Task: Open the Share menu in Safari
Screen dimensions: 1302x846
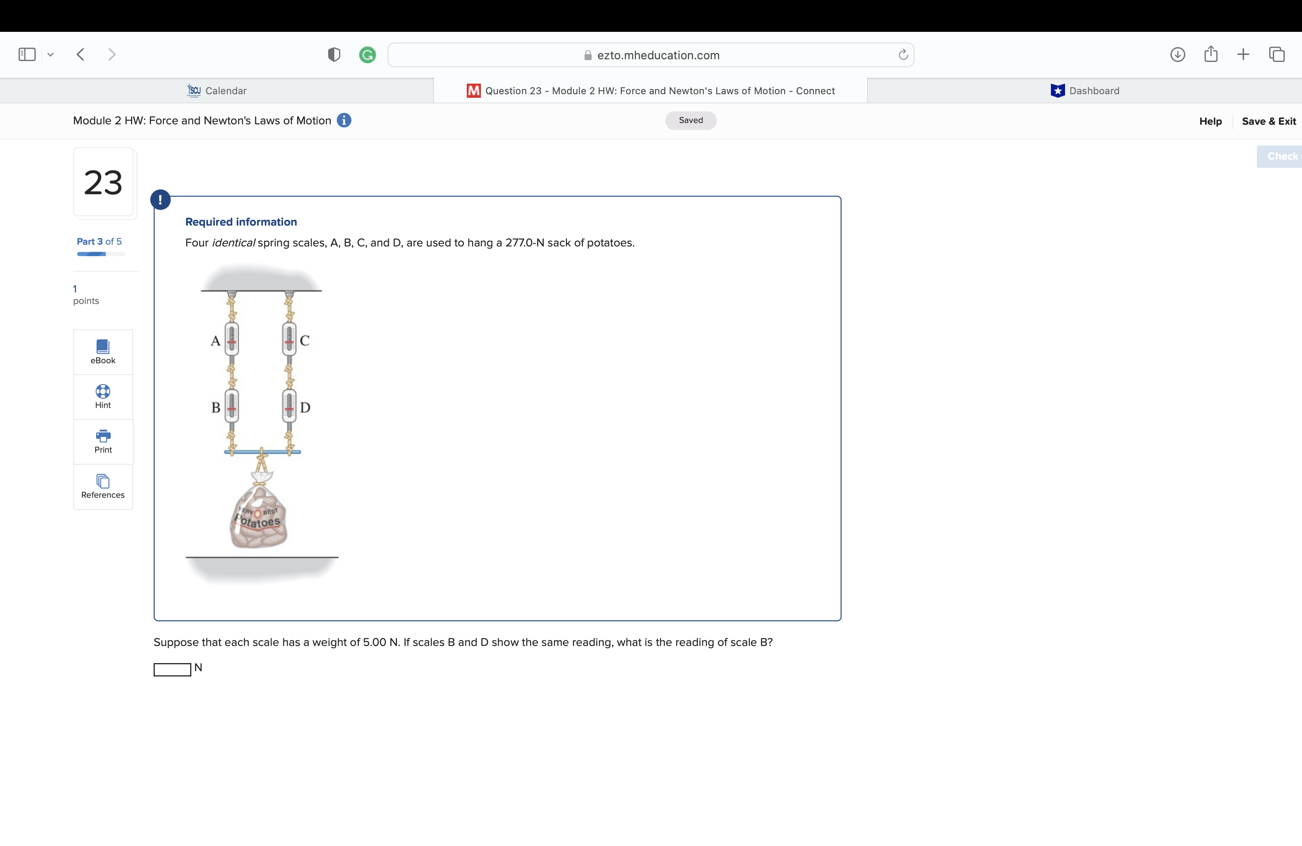Action: [x=1211, y=54]
